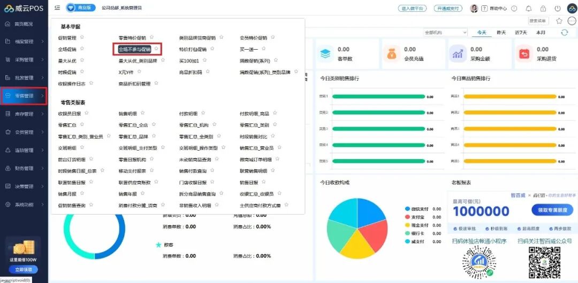Click the lock screen icon
578x283 pixels.
tap(543, 8)
